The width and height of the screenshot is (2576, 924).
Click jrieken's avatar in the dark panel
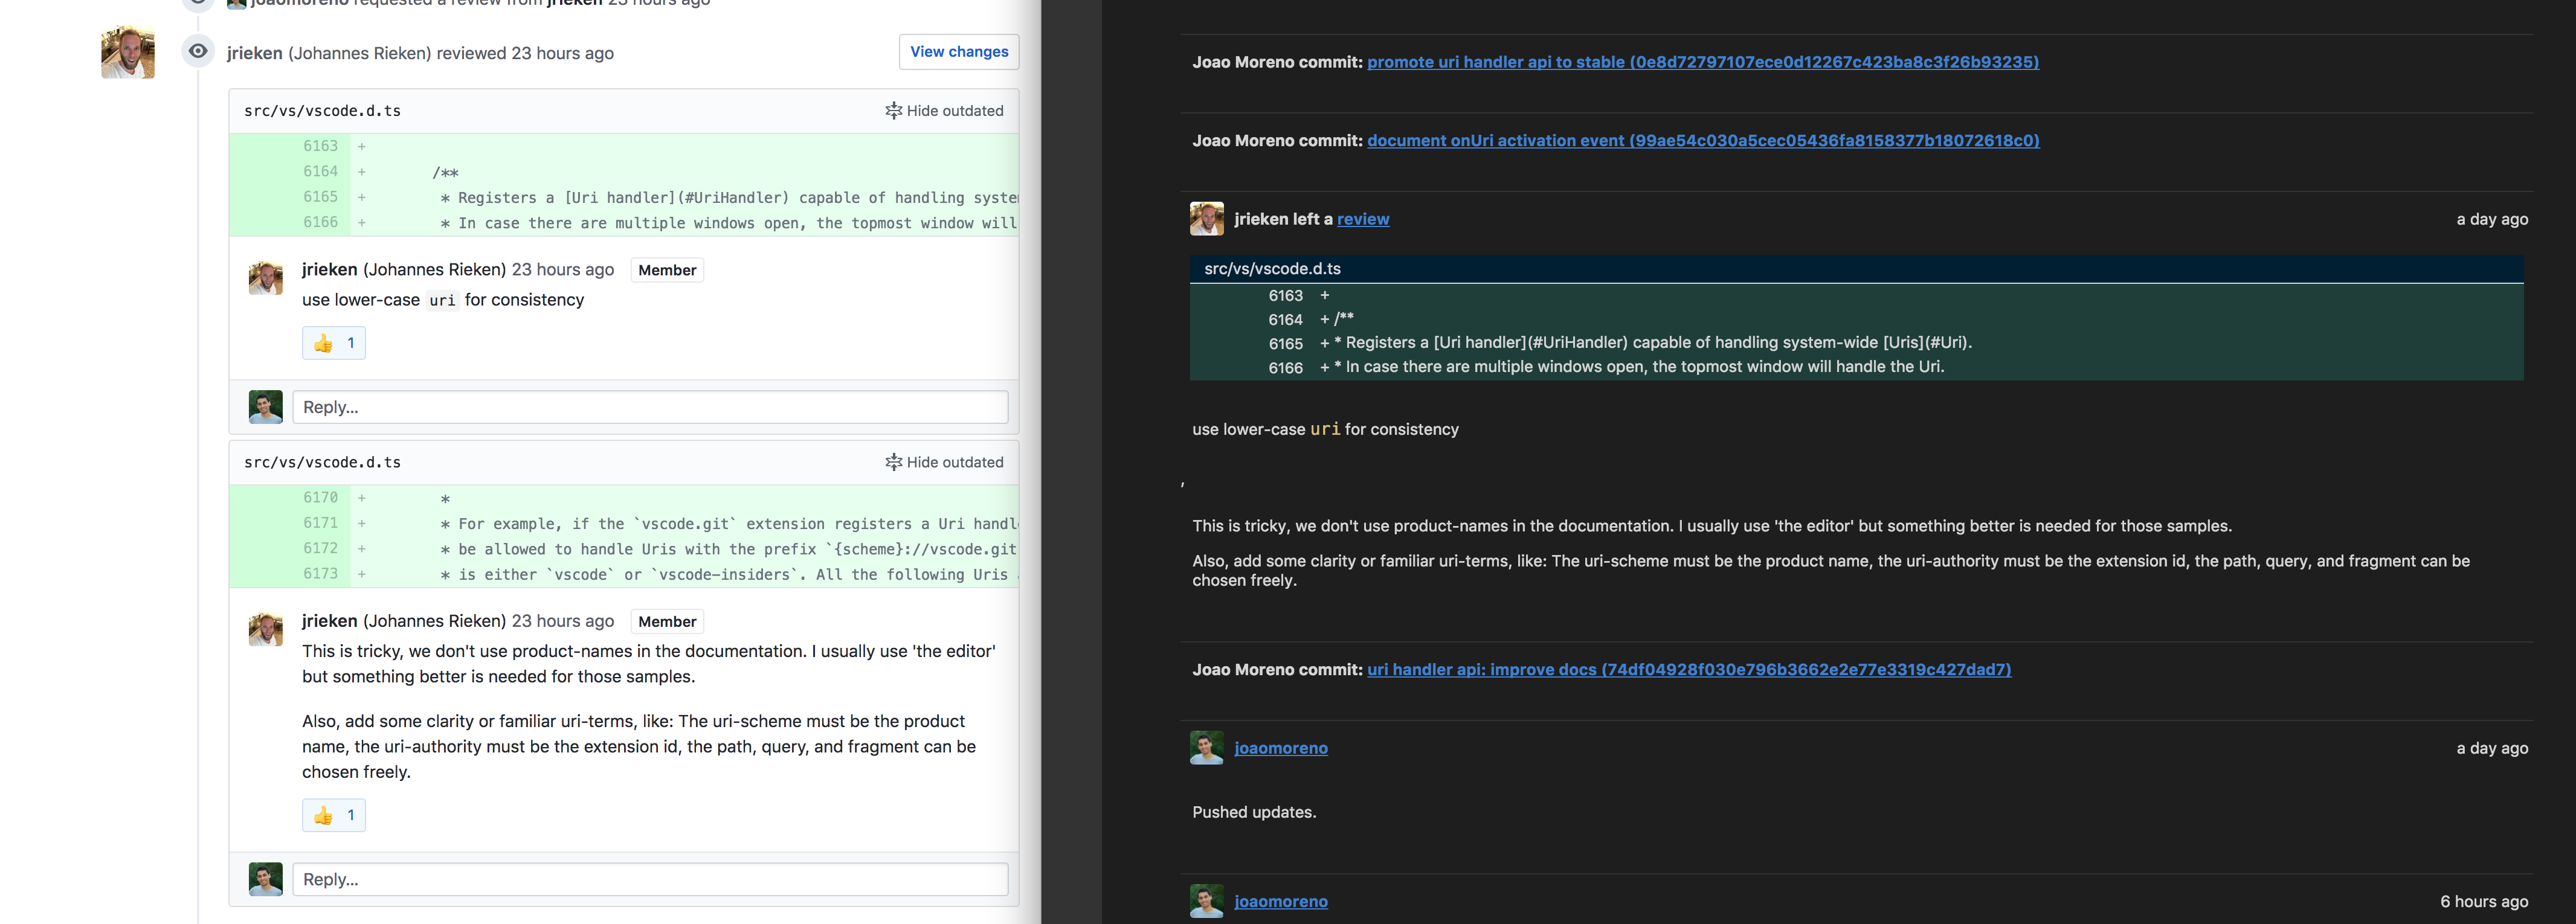(1206, 219)
